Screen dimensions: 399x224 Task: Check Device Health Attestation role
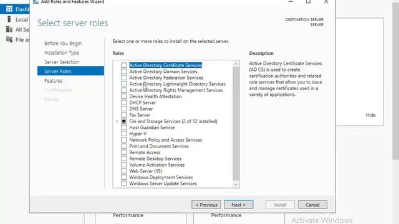tap(123, 96)
